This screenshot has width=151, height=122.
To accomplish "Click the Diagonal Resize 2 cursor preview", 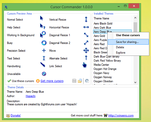I will coord(86,43).
